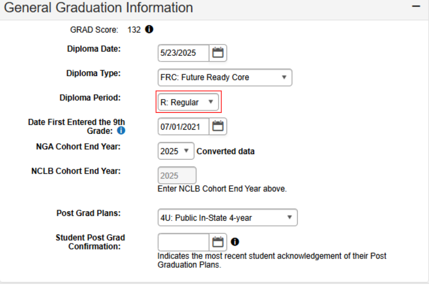Viewport: 429px width, 288px height.
Task: Click the Date First Entered 9th Grade field
Action: [x=183, y=126]
